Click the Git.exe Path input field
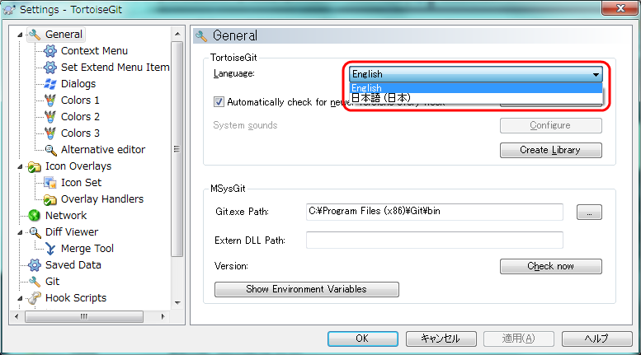Image resolution: width=641 pixels, height=355 pixels. (435, 212)
